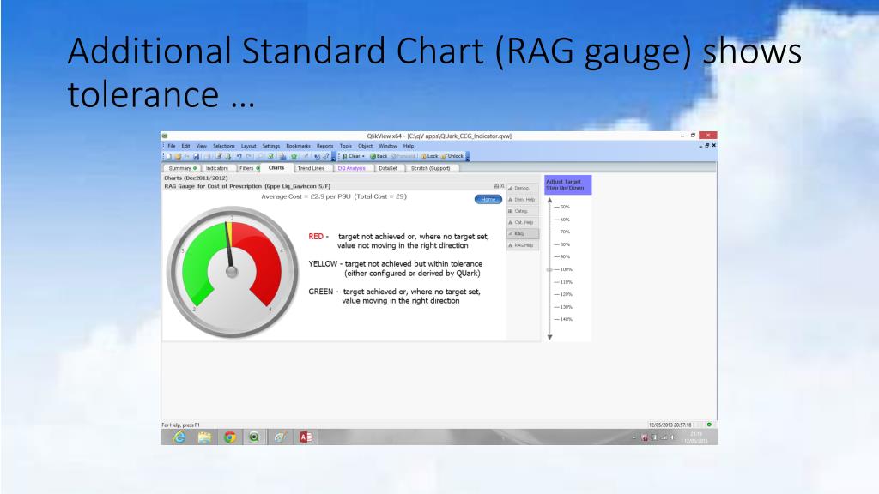879x494 pixels.
Task: Click the Quick Chart wizard toolbar icon
Action: click(282, 156)
